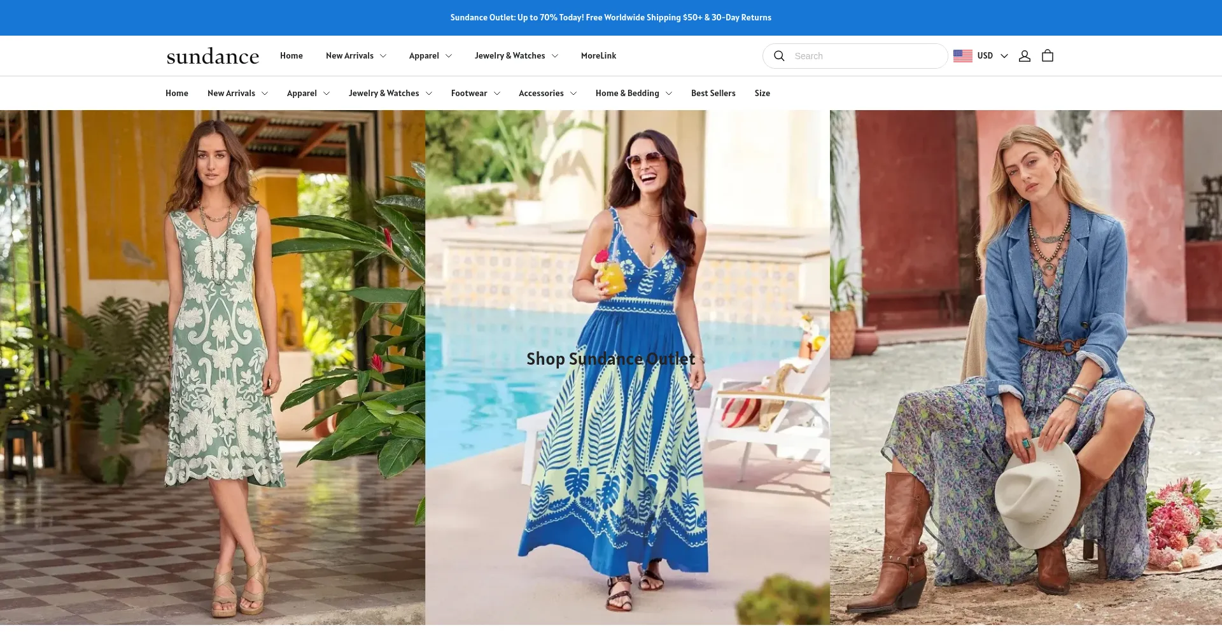Viewport: 1222px width, 632px height.
Task: Open Apparel dropdown in the top header
Action: click(430, 56)
